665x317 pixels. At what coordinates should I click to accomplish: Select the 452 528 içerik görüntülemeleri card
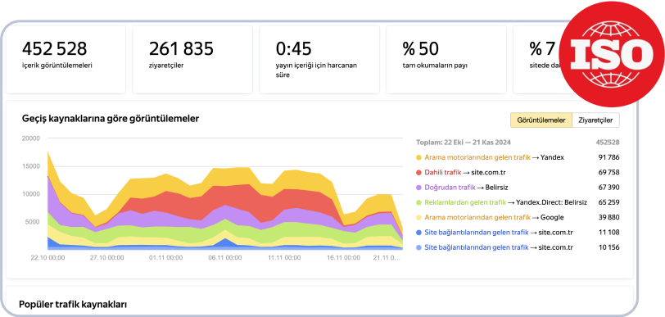tap(66, 60)
